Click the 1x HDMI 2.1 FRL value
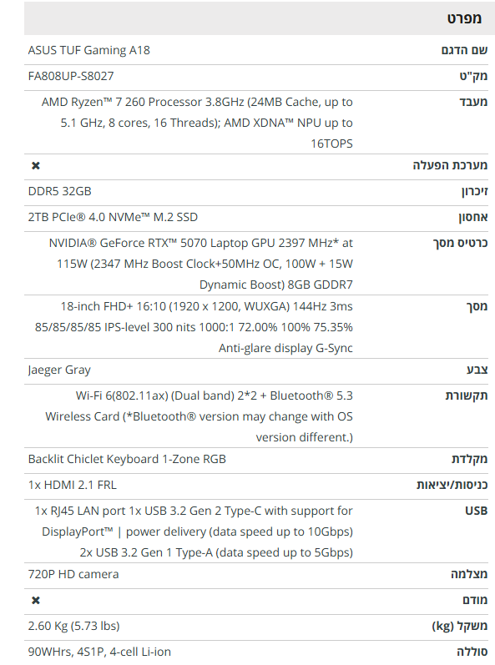This screenshot has width=495, height=665. 72,485
